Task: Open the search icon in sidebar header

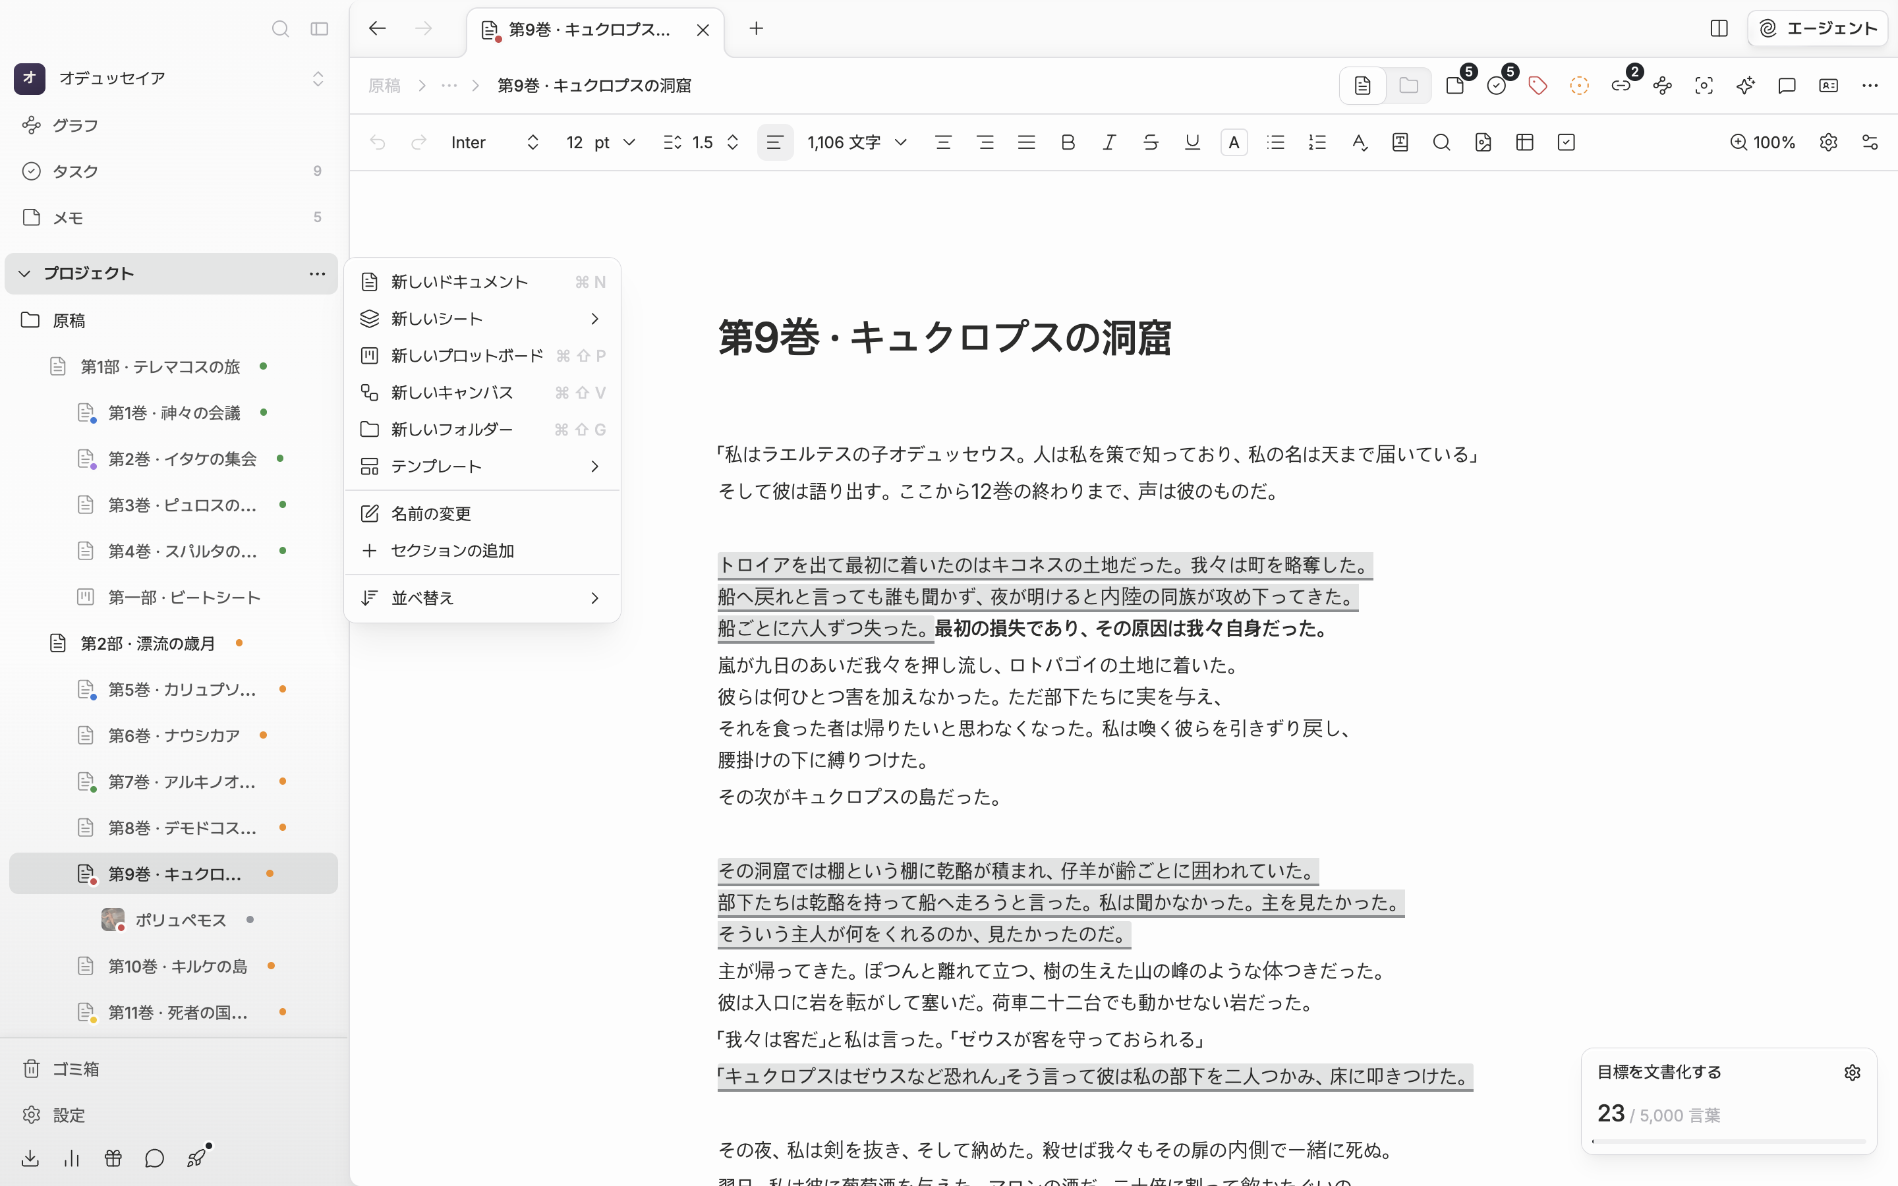Action: tap(280, 29)
